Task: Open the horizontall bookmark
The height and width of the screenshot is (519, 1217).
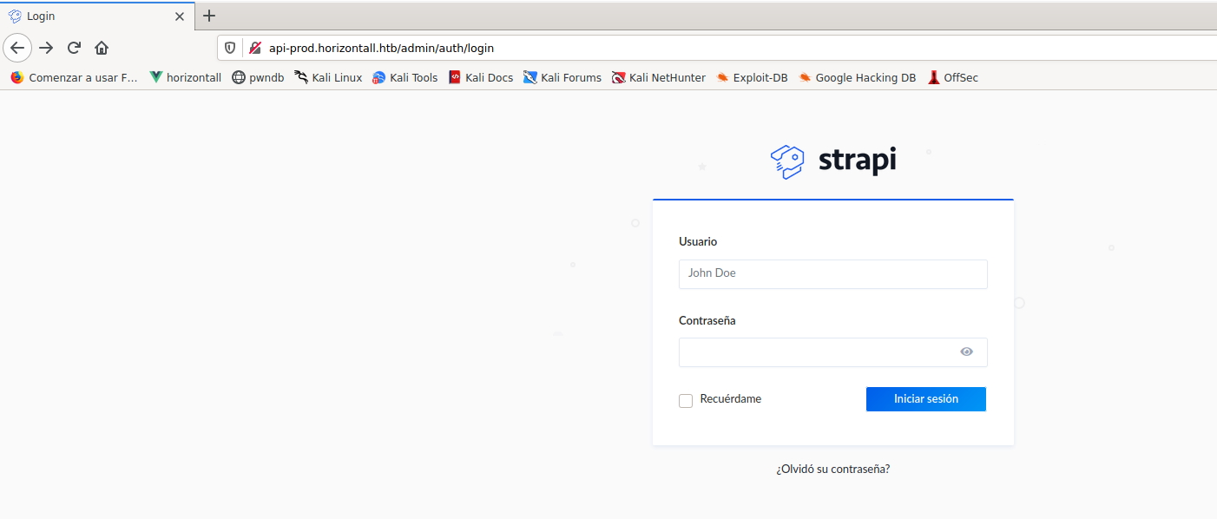Action: 185,77
